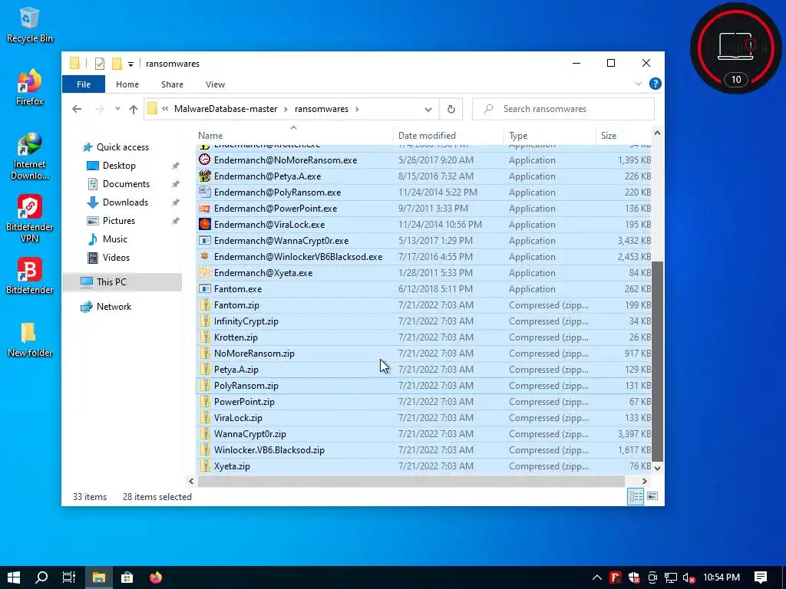Open the Share ribbon tab
This screenshot has width=786, height=589.
tap(172, 84)
